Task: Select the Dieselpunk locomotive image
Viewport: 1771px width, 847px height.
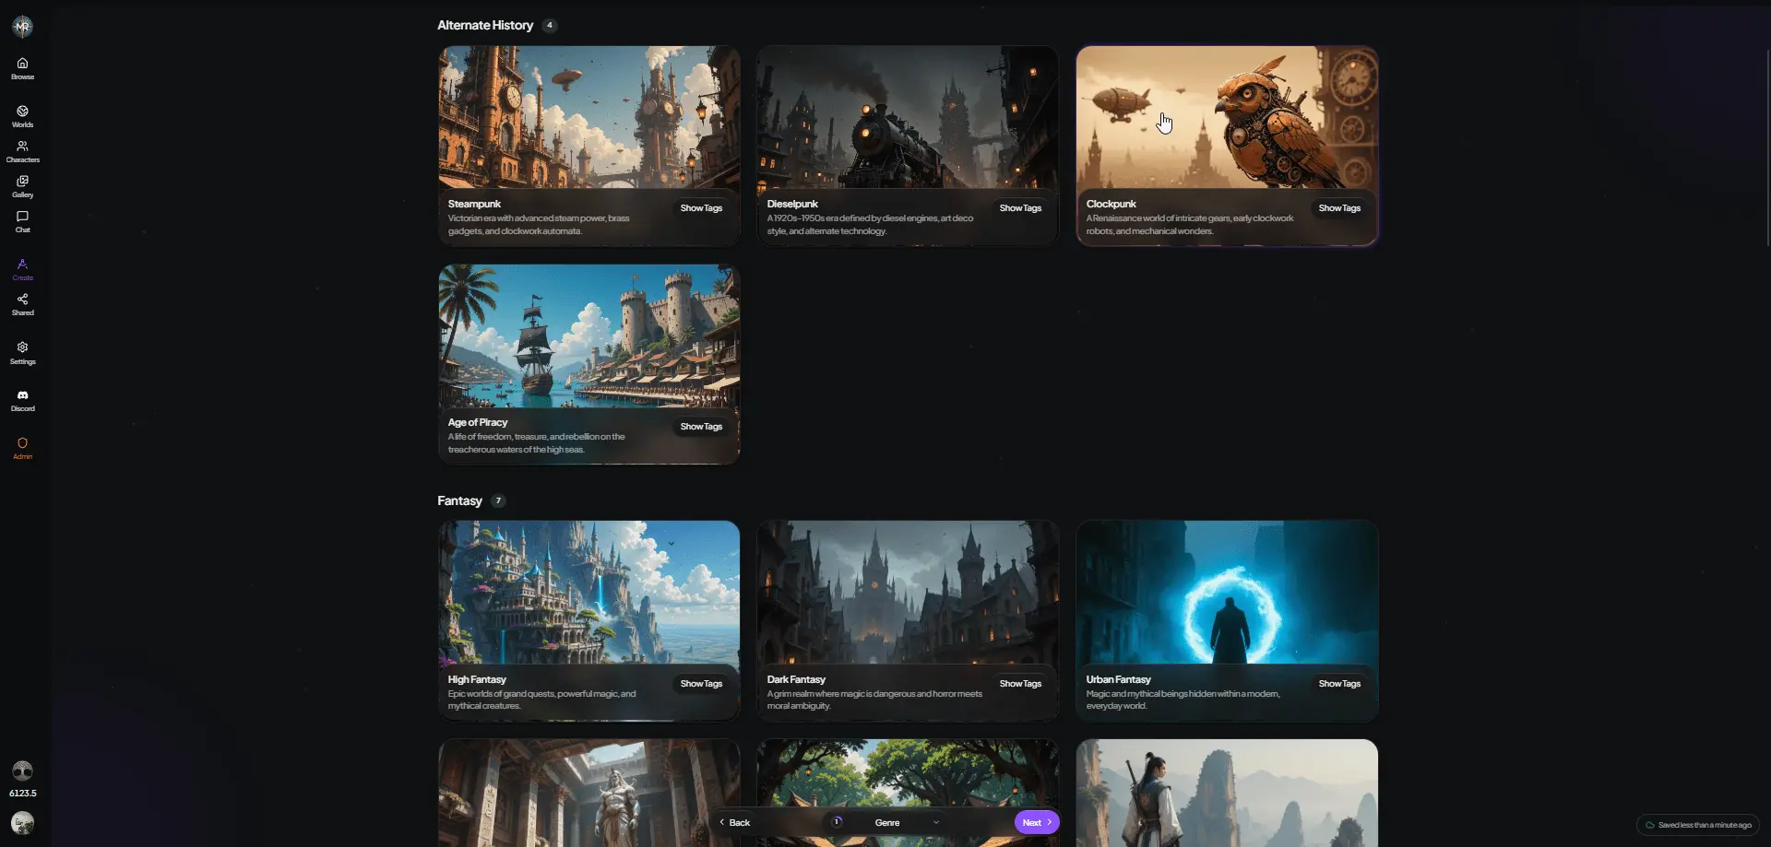Action: [x=908, y=117]
